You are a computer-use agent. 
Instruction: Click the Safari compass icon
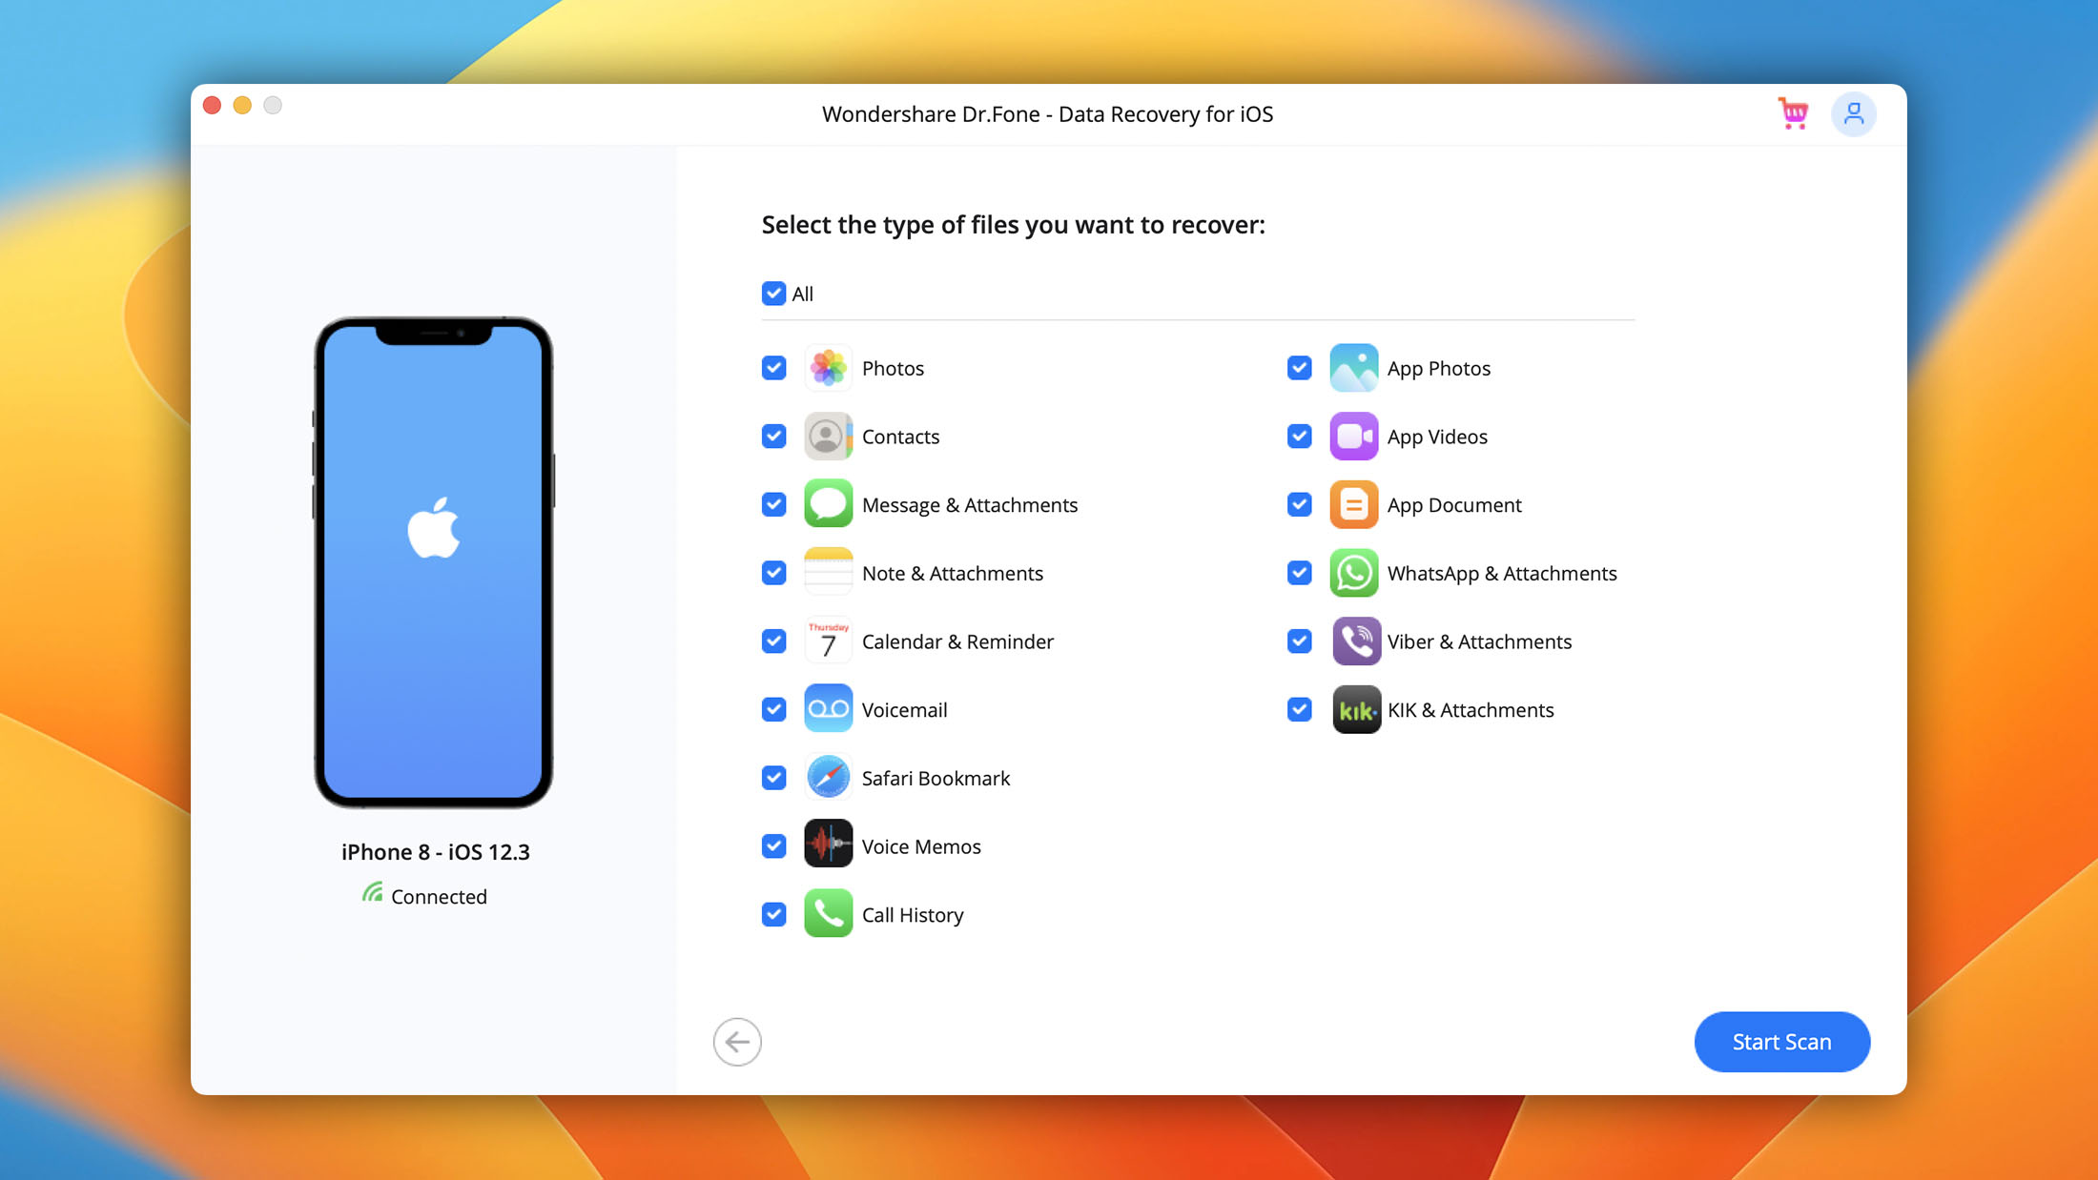(828, 778)
